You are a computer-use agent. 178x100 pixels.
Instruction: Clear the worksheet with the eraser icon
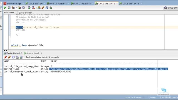pos(43,8)
